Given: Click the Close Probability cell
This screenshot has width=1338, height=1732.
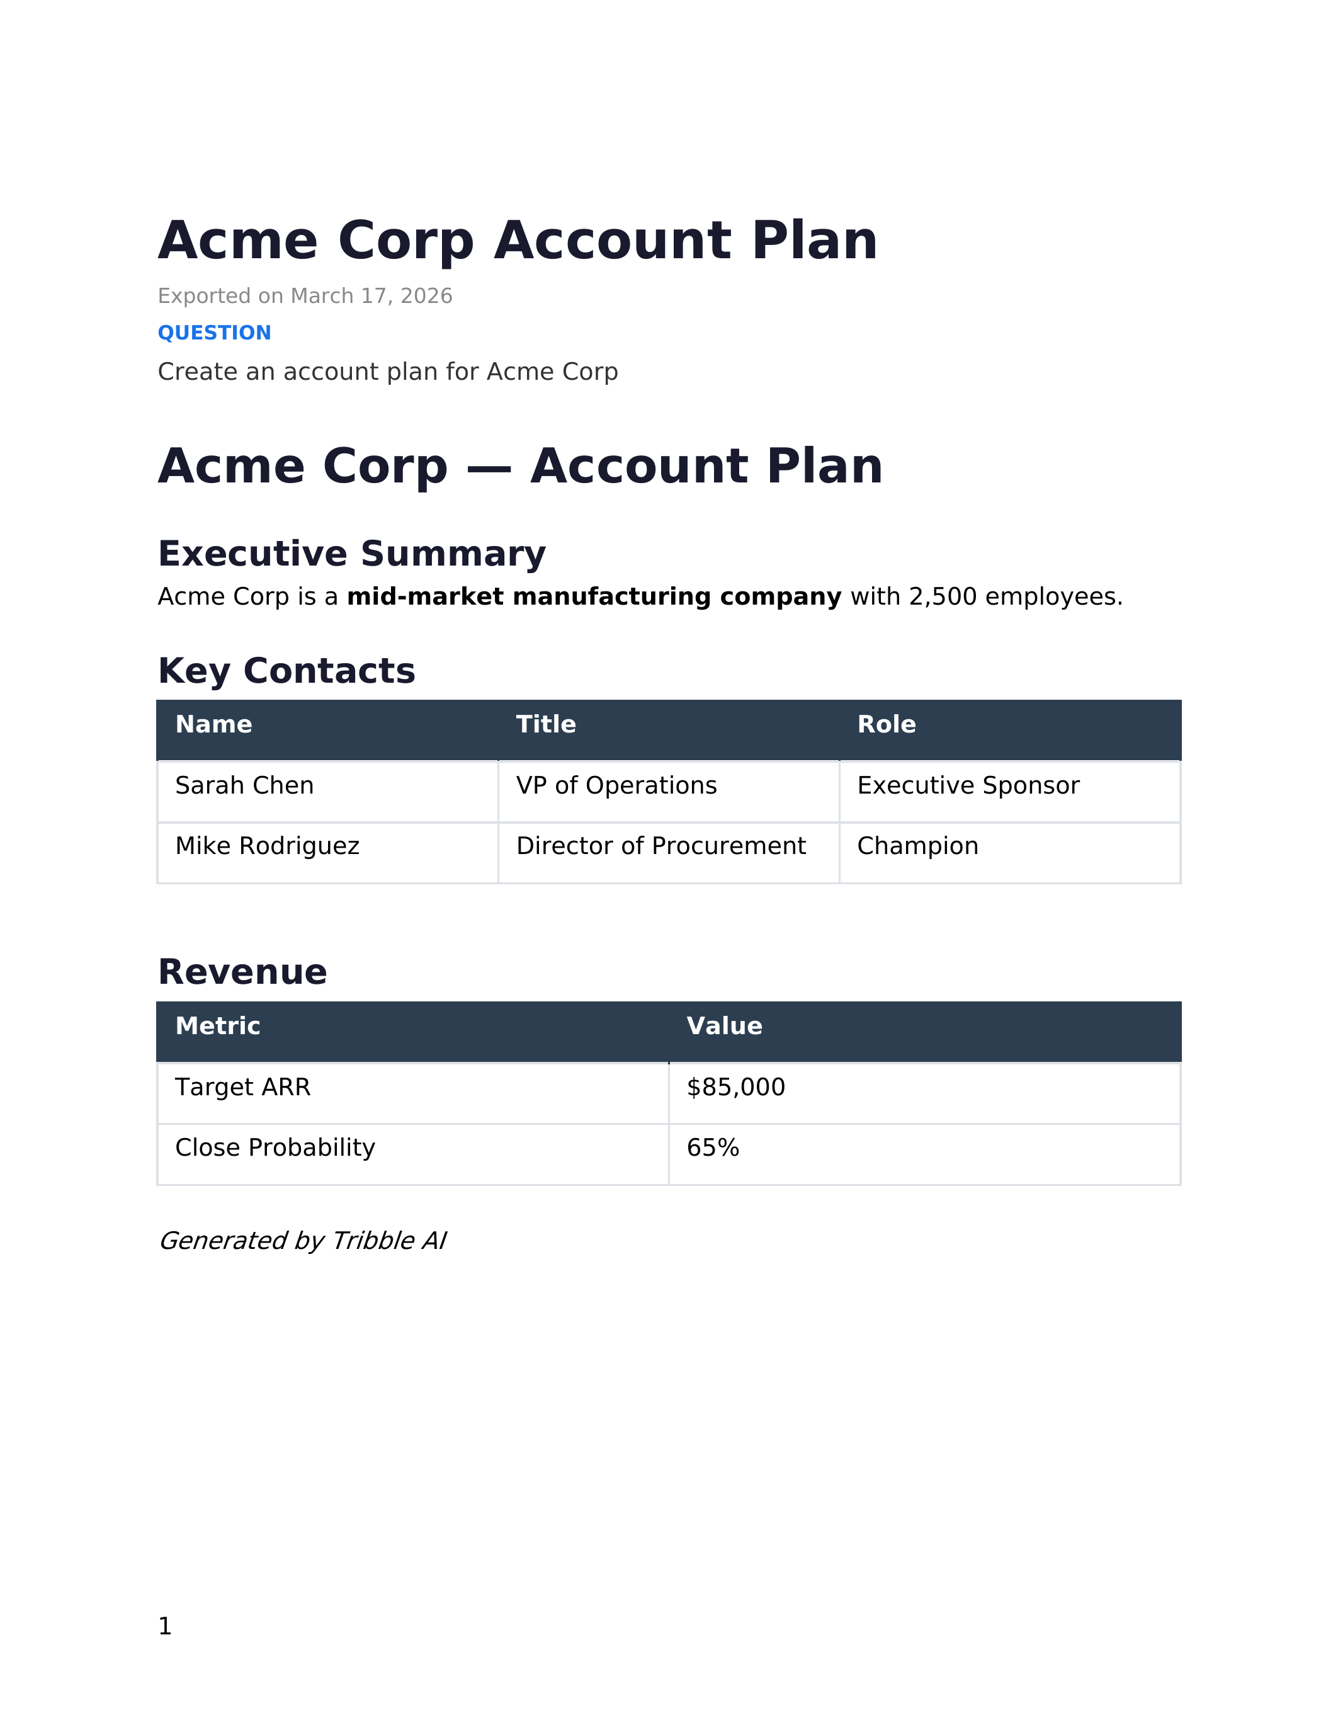Looking at the screenshot, I should [x=413, y=1154].
